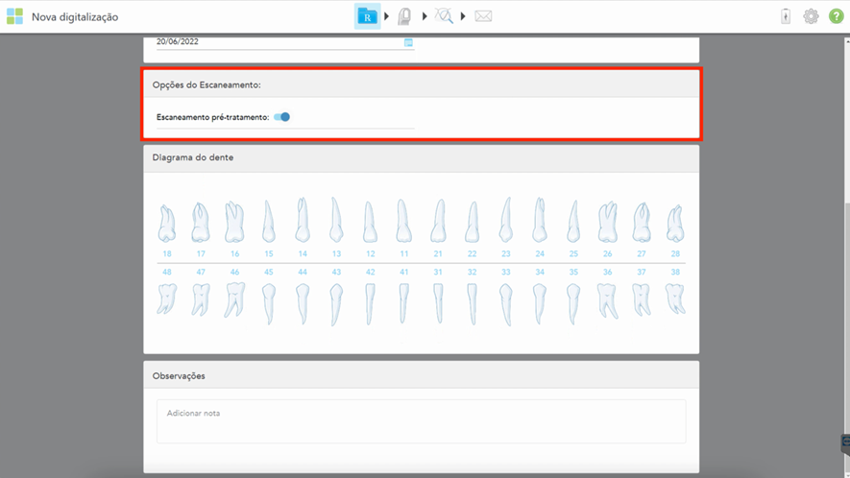Select lower tooth 41 in diagram
The image size is (850, 478).
(404, 302)
